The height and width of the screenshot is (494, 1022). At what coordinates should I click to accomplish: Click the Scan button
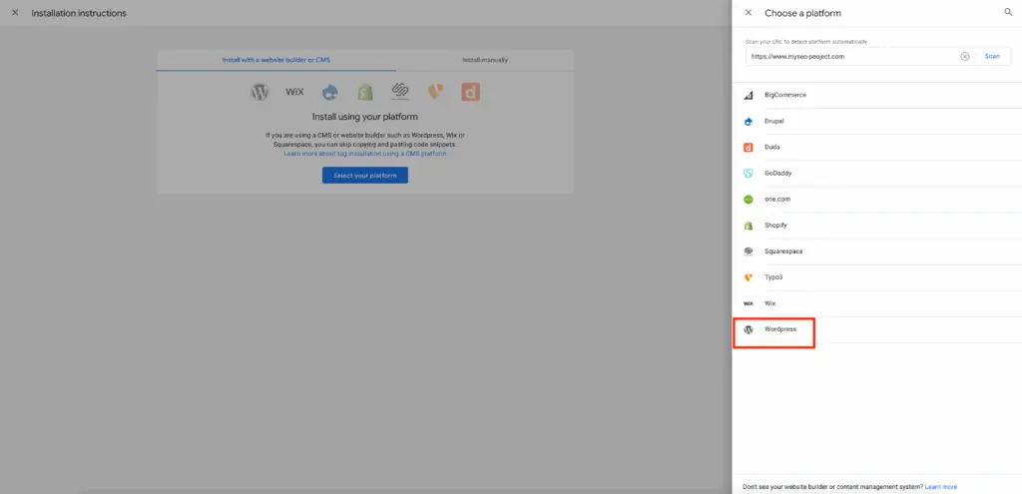point(992,57)
